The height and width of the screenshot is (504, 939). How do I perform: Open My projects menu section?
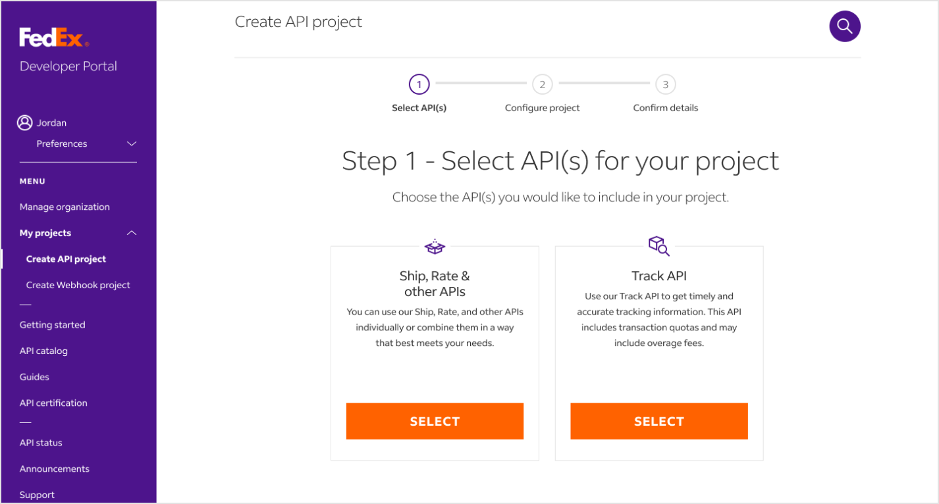tap(45, 233)
